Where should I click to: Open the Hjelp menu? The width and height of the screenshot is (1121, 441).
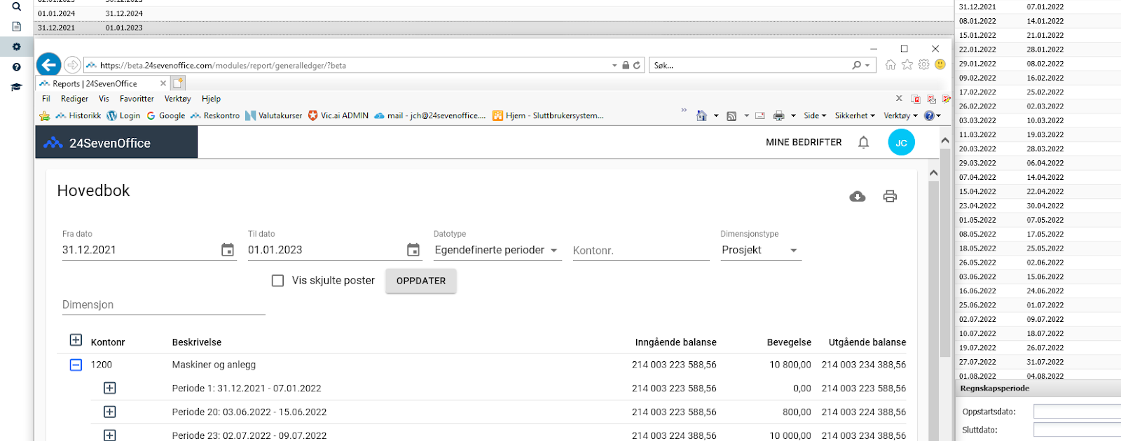pyautogui.click(x=211, y=99)
